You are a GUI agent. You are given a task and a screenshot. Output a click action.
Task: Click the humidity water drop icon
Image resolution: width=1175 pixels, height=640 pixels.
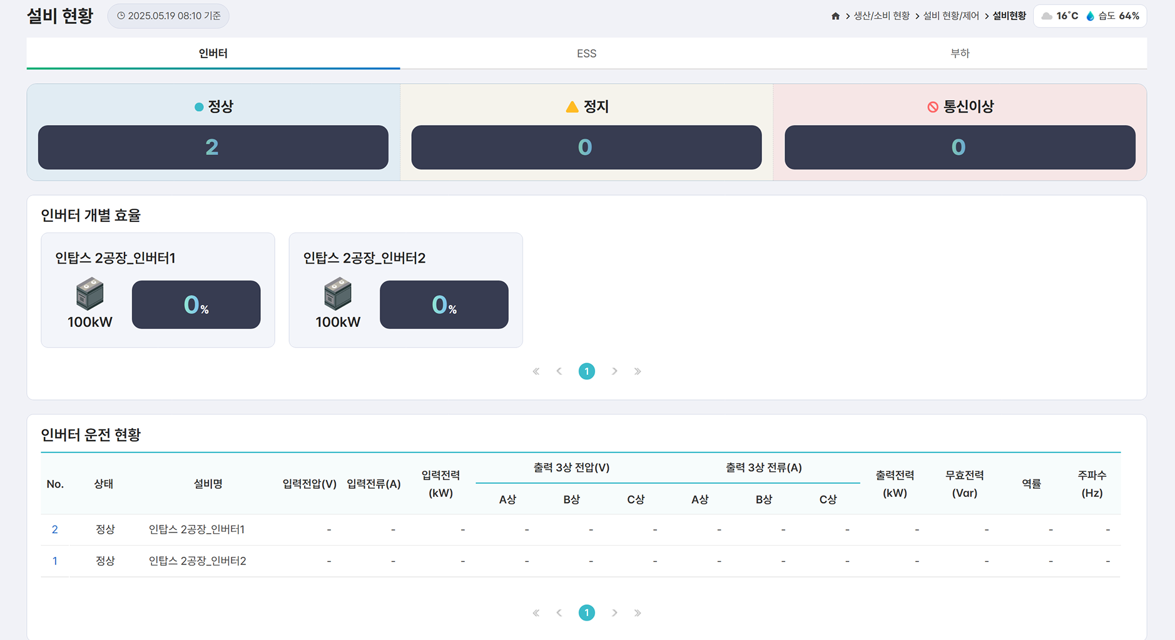tap(1090, 16)
